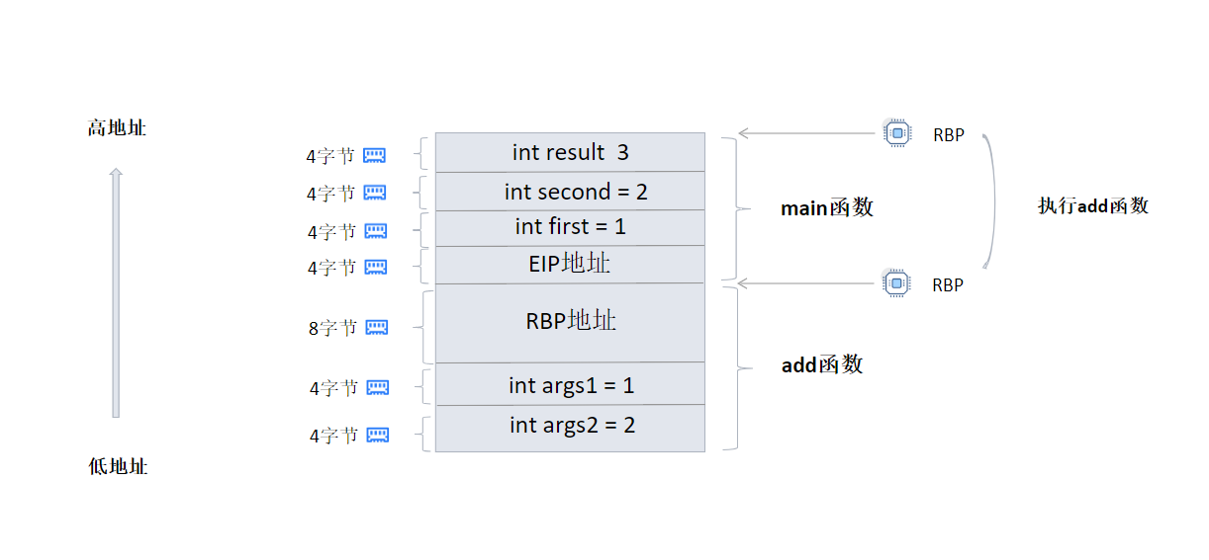This screenshot has height=560, width=1209.
Task: Click the RBP地址 stack cell
Action: (x=570, y=322)
